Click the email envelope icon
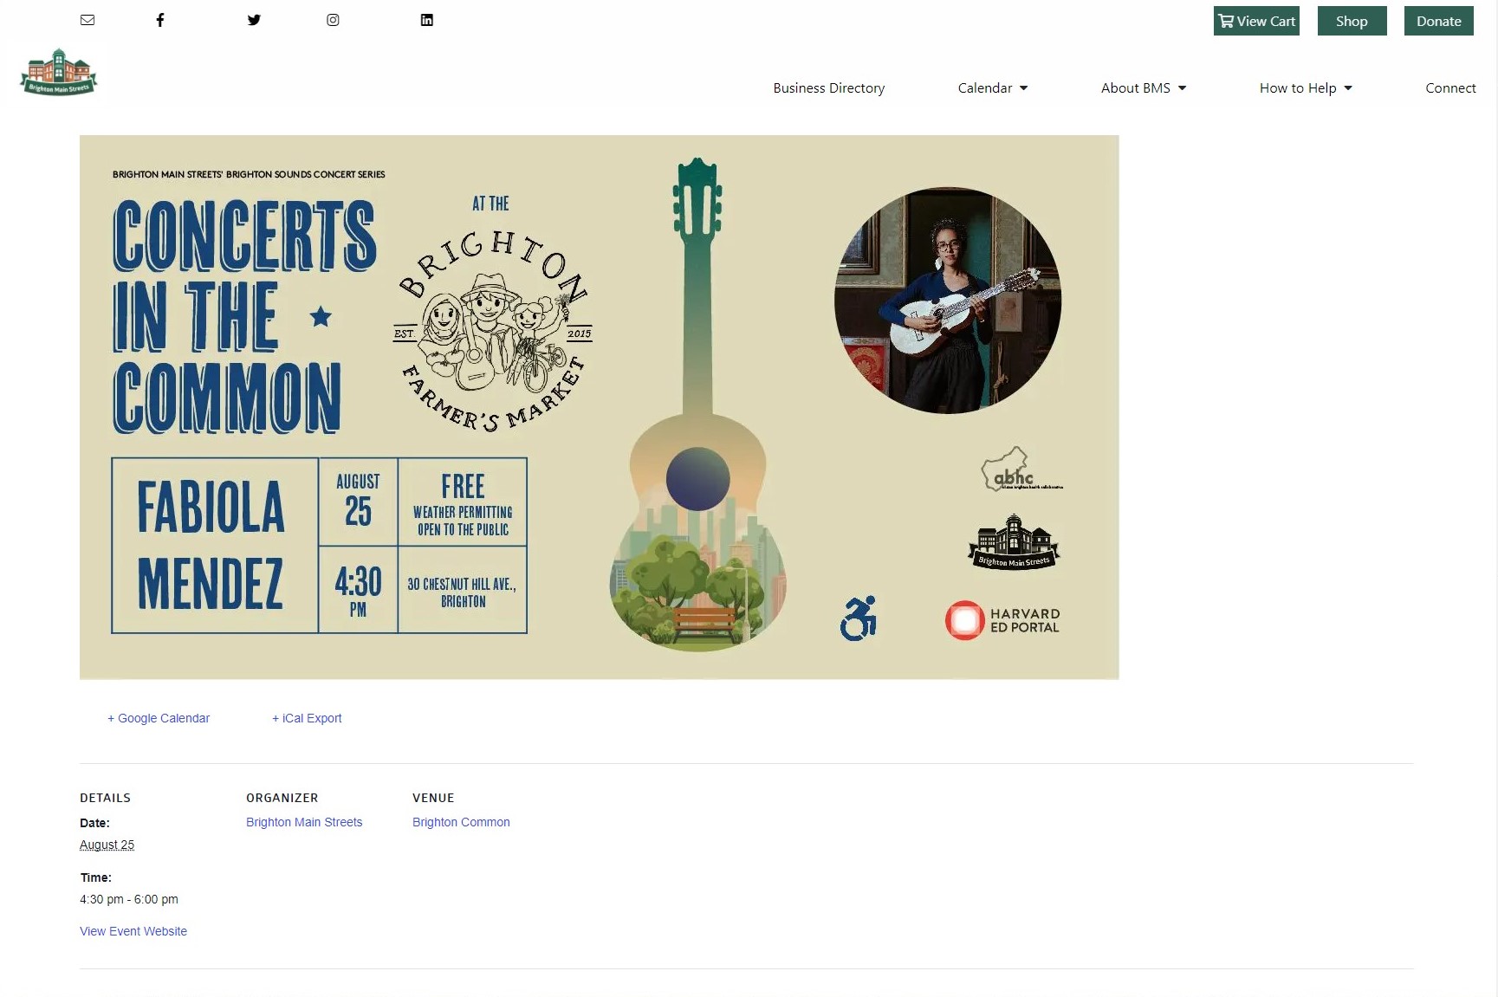This screenshot has height=997, width=1498. point(88,20)
